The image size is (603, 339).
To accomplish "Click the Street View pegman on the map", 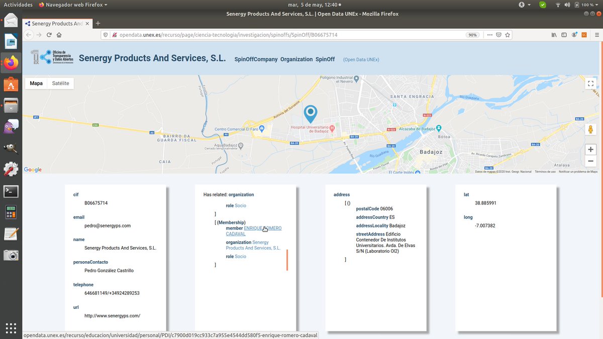I will (x=590, y=129).
